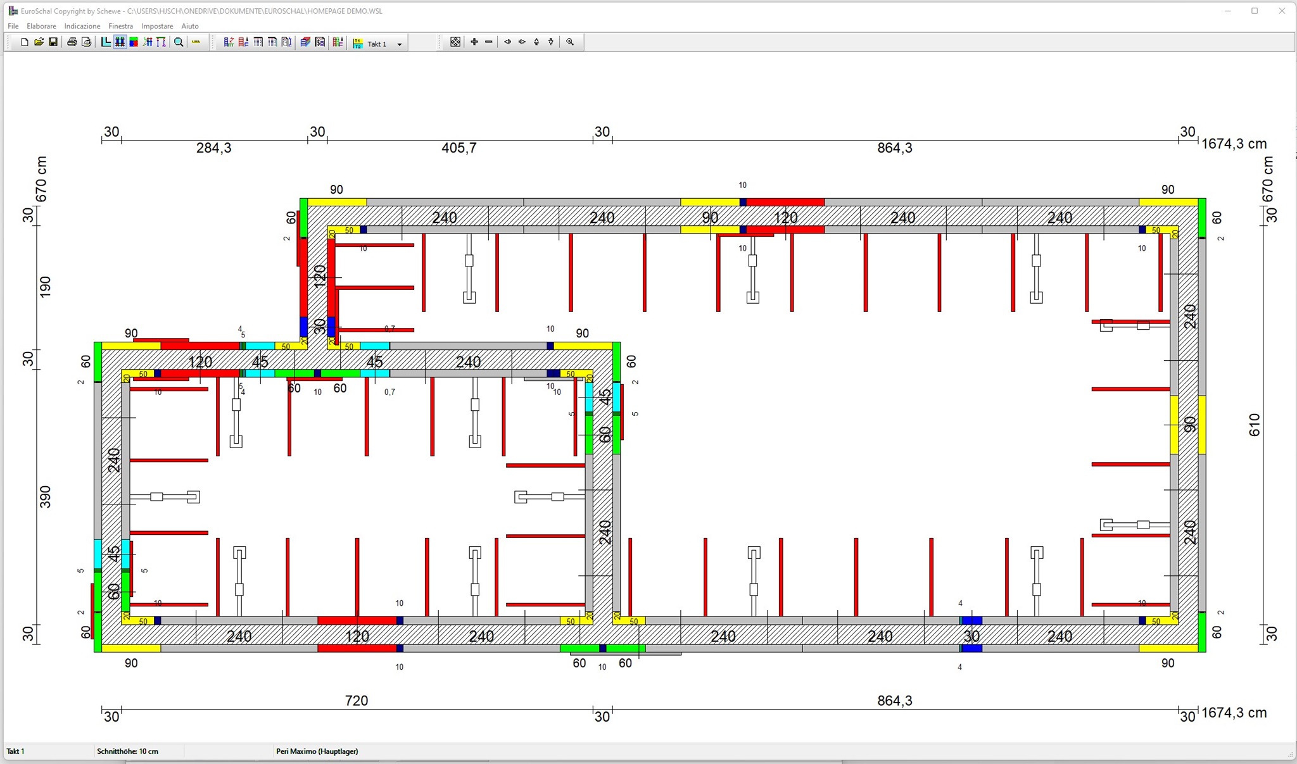Image resolution: width=1297 pixels, height=764 pixels.
Task: Click the T1/T2 takt icon
Action: click(358, 43)
